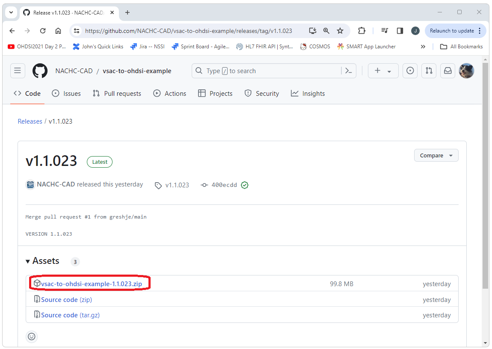Open the COSMOS bookmark
This screenshot has width=492, height=349.
[315, 47]
